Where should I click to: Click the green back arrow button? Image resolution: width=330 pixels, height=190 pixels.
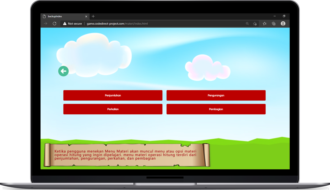[63, 71]
